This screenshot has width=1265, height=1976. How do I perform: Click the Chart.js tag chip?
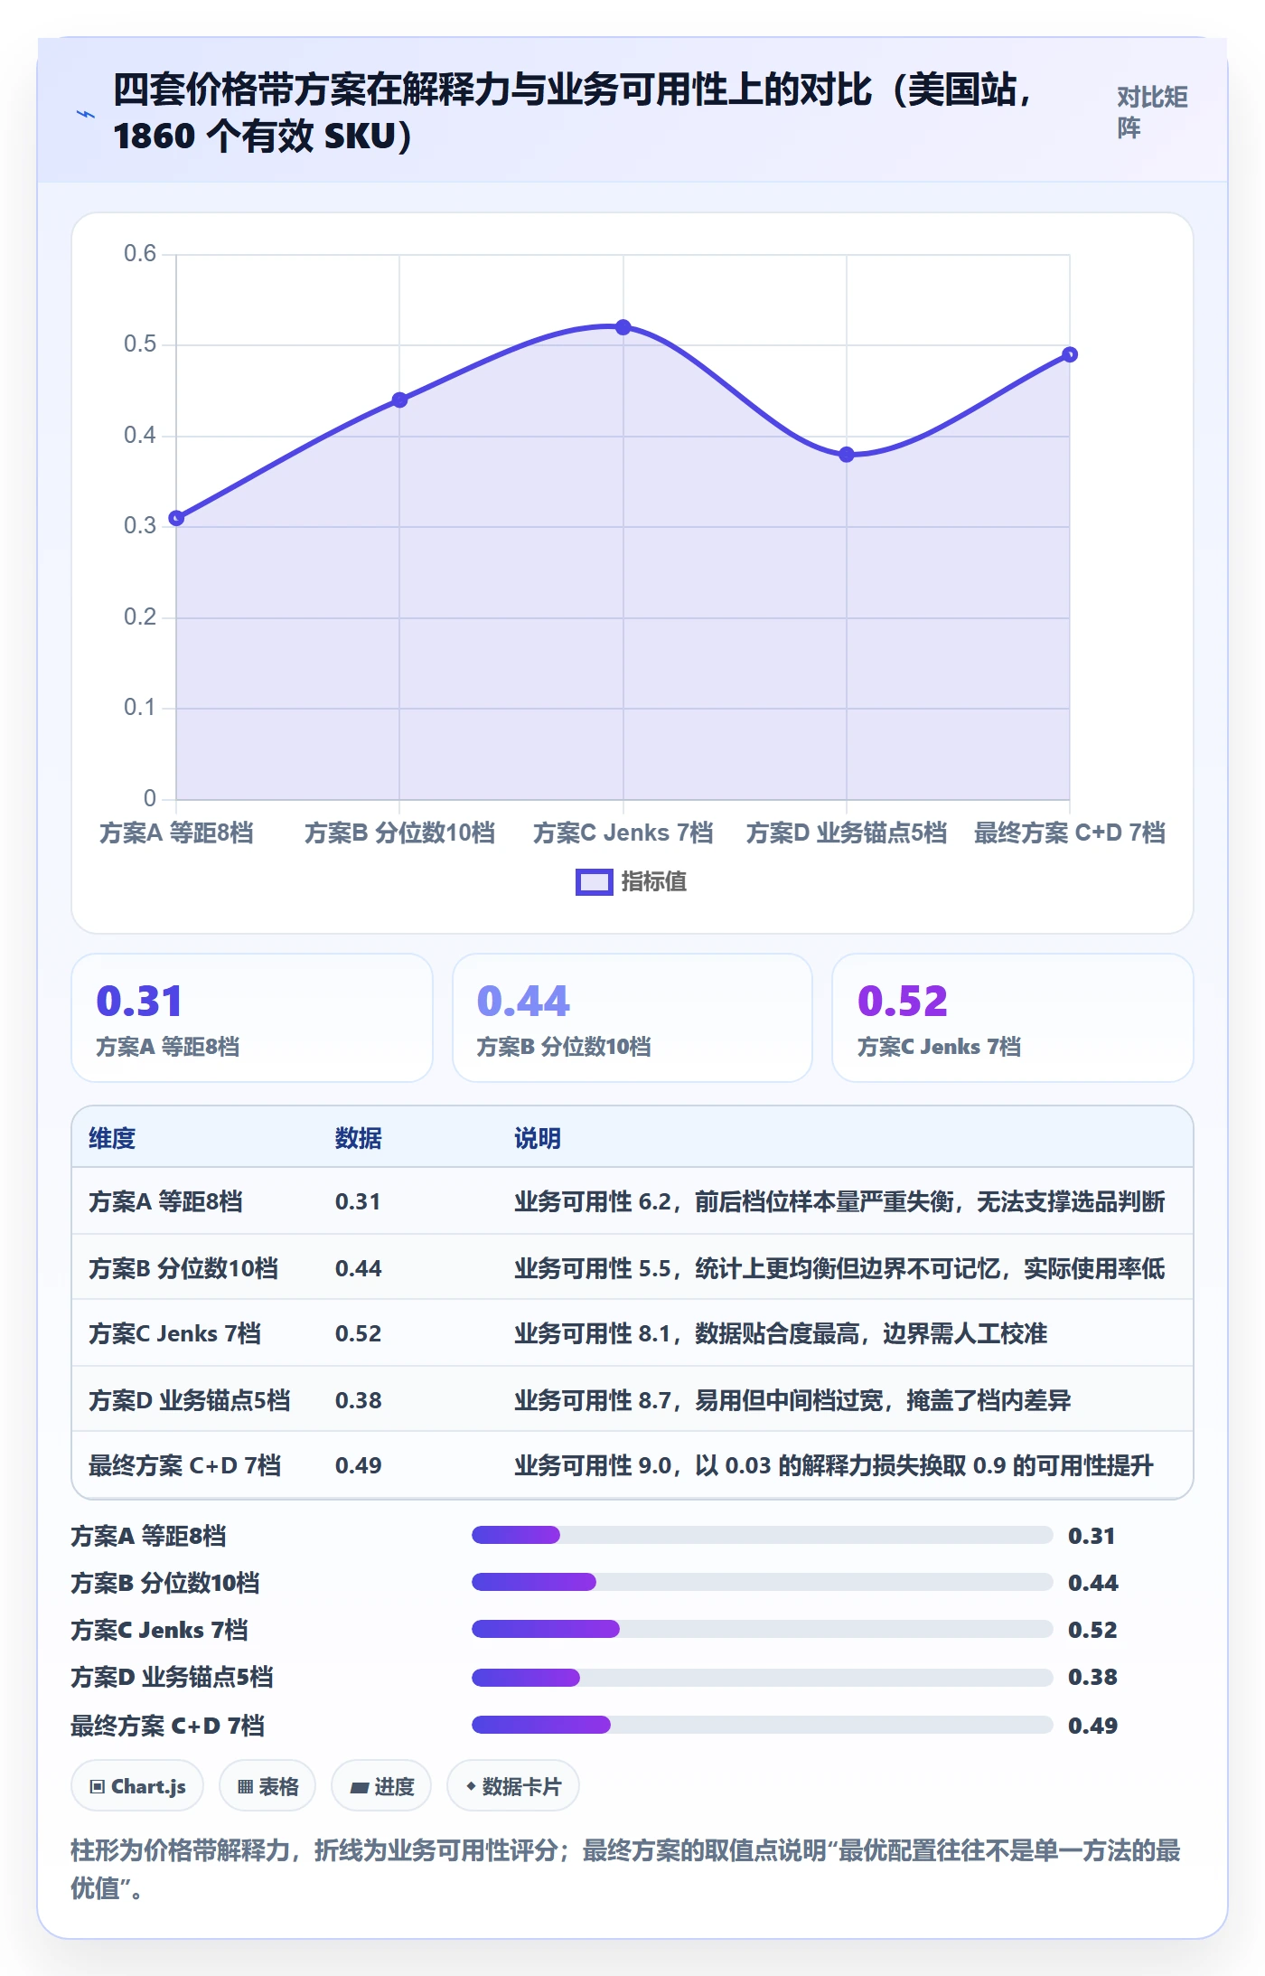coord(137,1786)
